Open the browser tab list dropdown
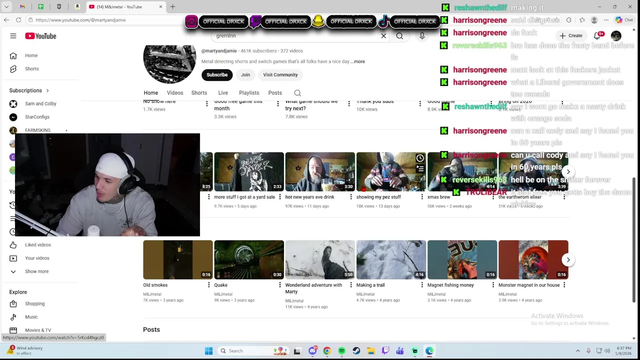640x360 pixels. 6,6
